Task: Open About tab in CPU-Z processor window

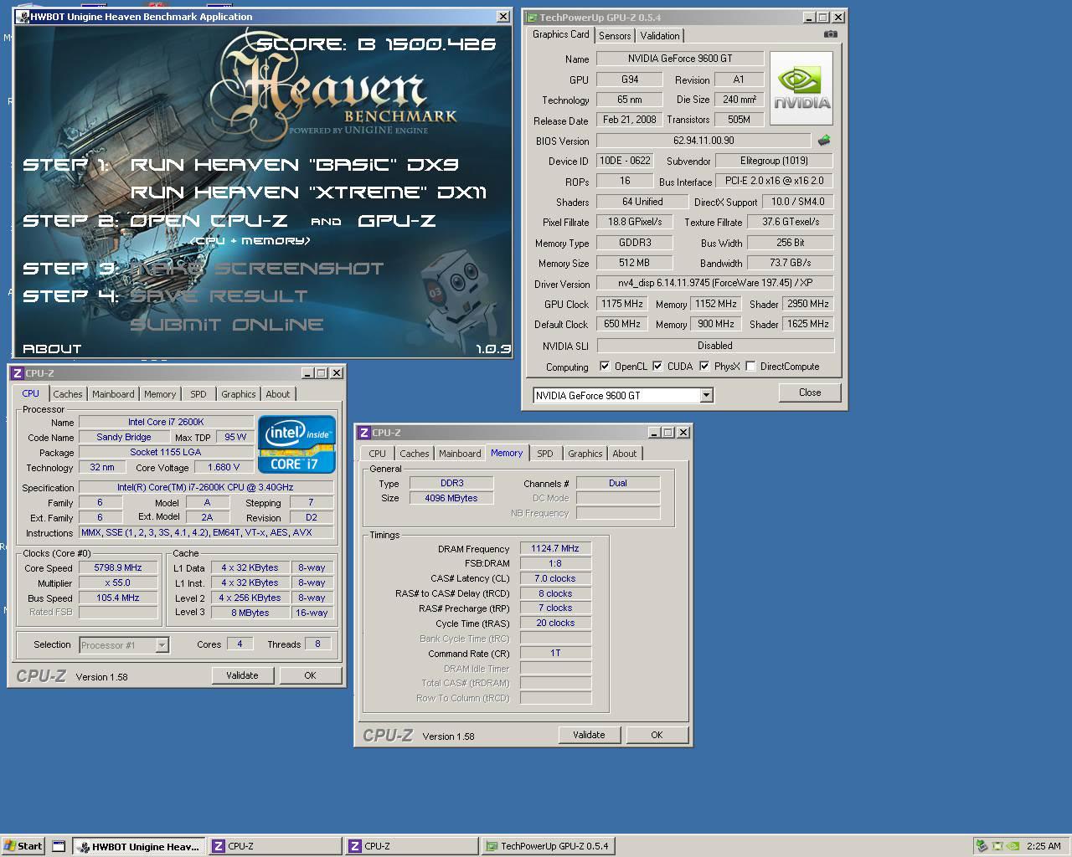Action: [278, 394]
